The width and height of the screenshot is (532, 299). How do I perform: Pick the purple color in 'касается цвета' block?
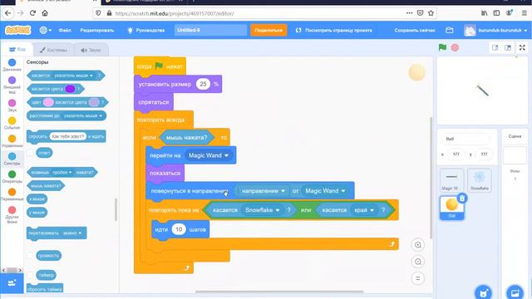click(70, 89)
